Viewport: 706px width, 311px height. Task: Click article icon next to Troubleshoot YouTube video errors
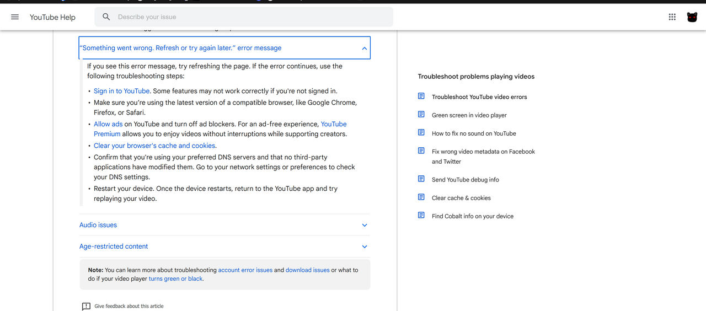pos(421,96)
